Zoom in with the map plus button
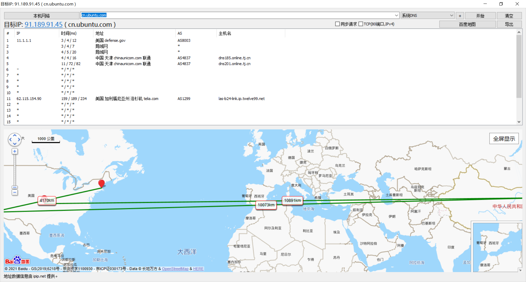This screenshot has width=526, height=282. (x=15, y=151)
